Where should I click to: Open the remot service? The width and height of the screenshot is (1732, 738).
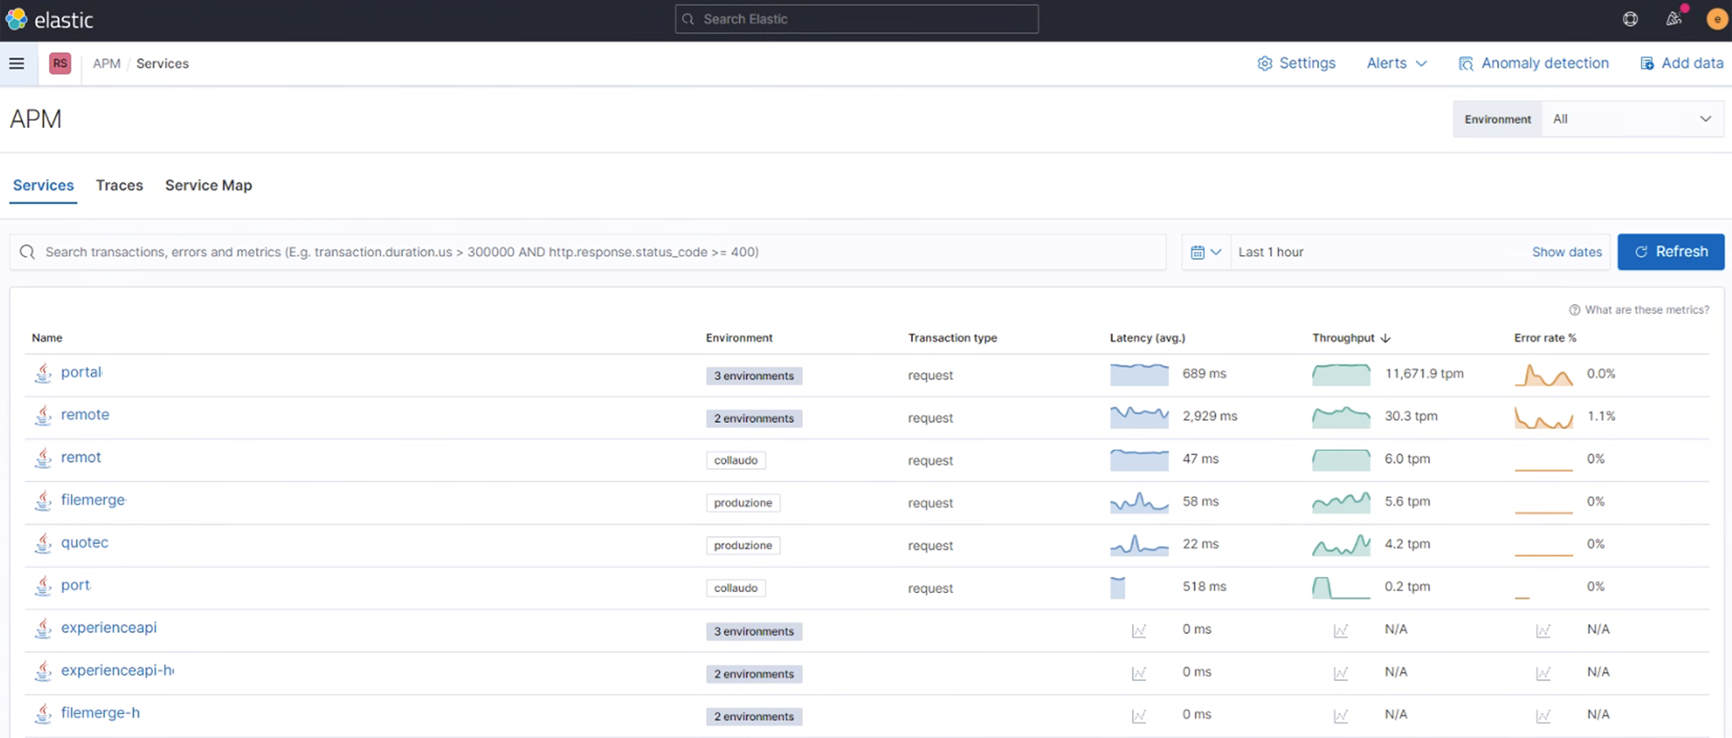pos(80,458)
